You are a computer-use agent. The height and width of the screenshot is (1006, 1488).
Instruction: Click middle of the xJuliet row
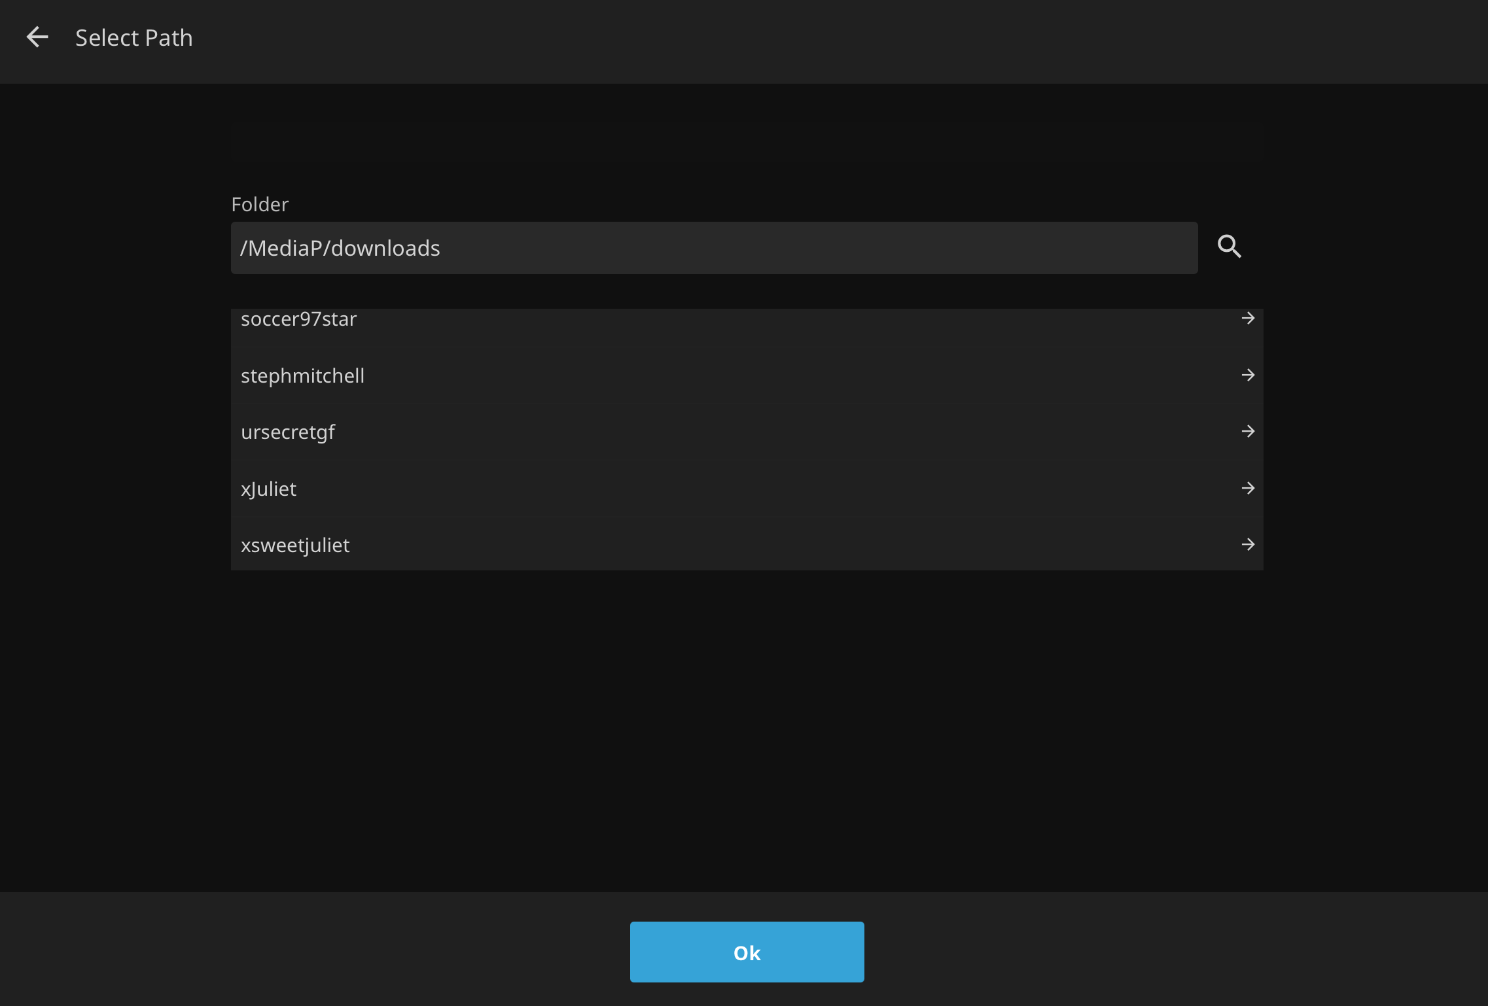pyautogui.click(x=747, y=489)
